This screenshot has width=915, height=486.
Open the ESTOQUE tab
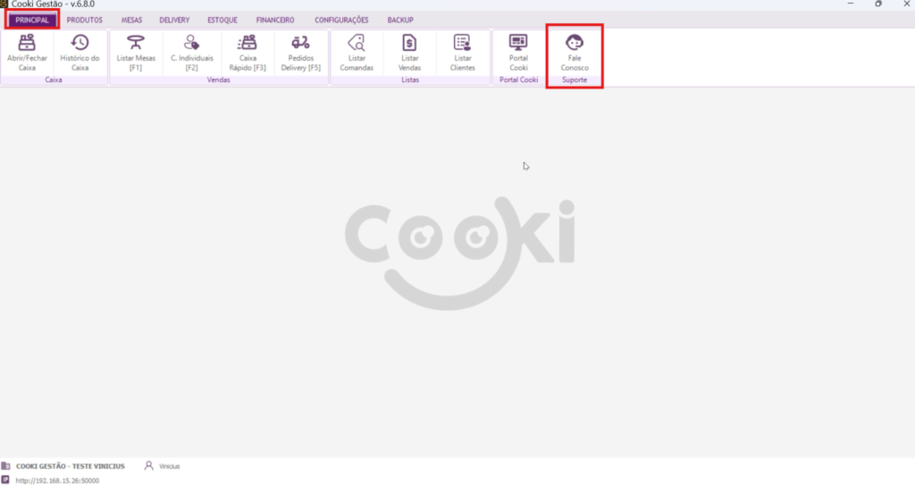[x=222, y=20]
